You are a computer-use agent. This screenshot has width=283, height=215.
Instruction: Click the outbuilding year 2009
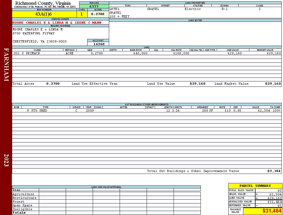point(90,111)
